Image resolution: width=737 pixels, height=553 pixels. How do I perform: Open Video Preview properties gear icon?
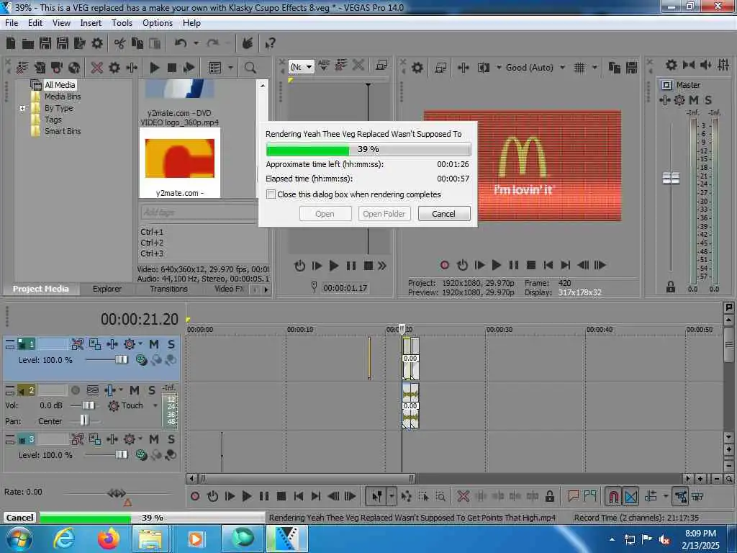pos(417,68)
